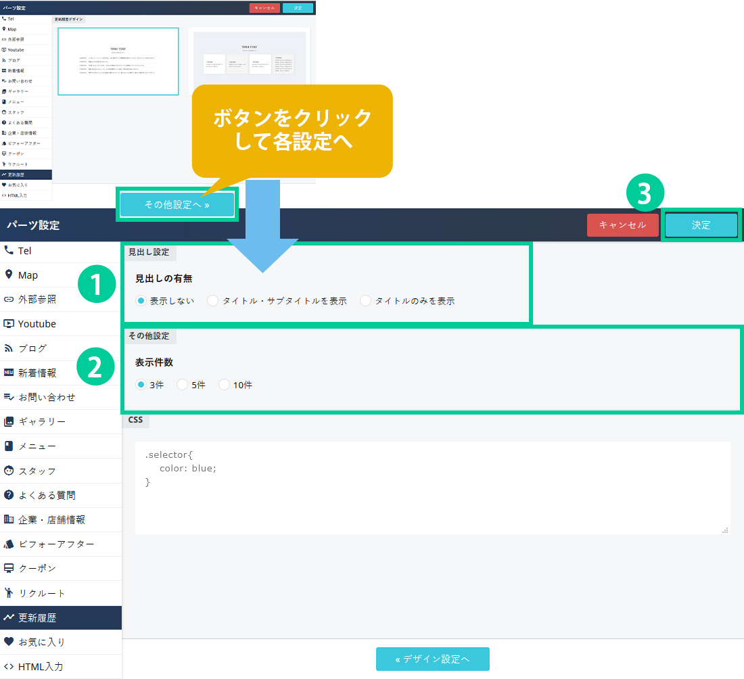This screenshot has width=744, height=679.
Task: Click the その他設定へ » button
Action: click(177, 204)
